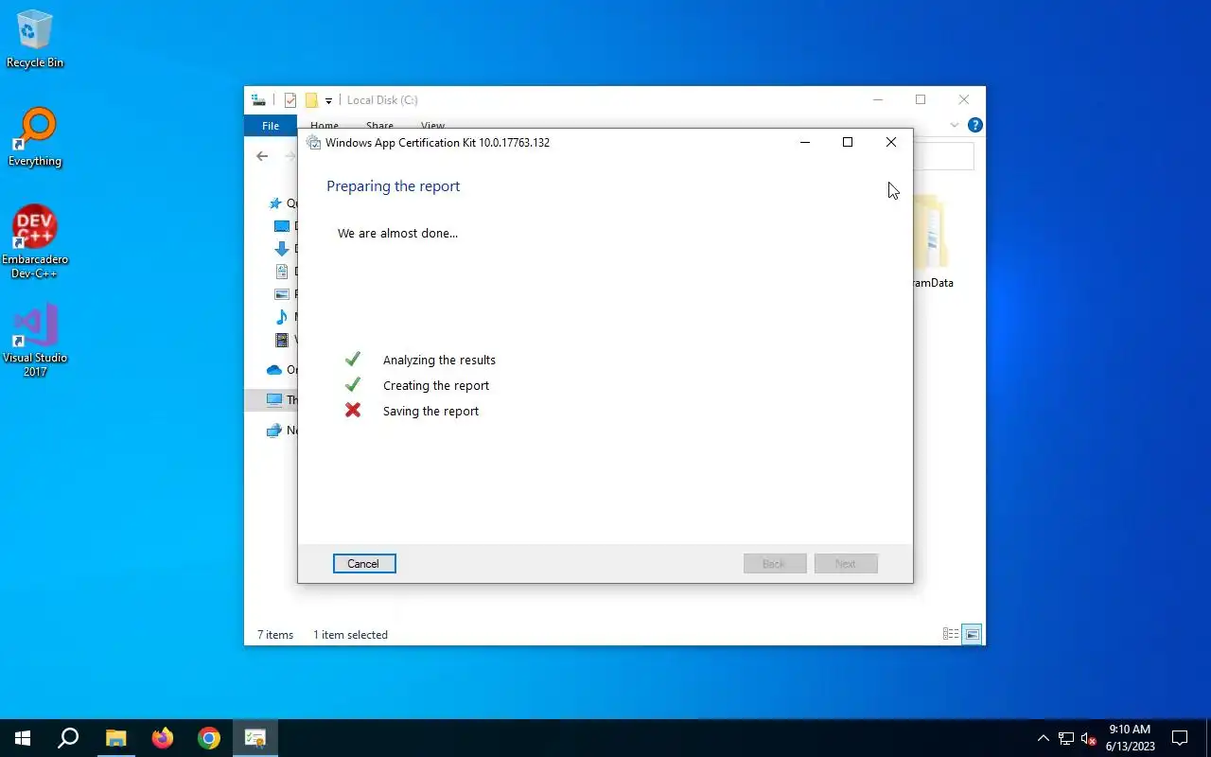The width and height of the screenshot is (1211, 757).
Task: Open File Explorer help question mark icon
Action: [x=975, y=125]
